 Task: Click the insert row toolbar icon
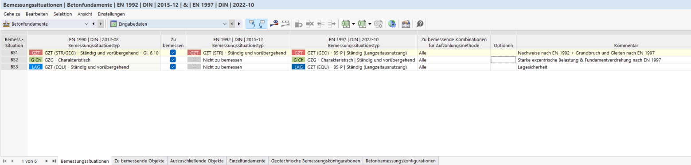click(298, 24)
